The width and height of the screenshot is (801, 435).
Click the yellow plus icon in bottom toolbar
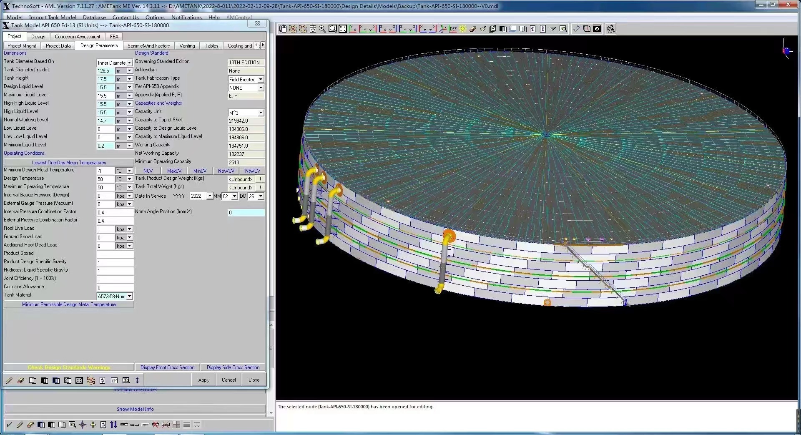pos(93,425)
